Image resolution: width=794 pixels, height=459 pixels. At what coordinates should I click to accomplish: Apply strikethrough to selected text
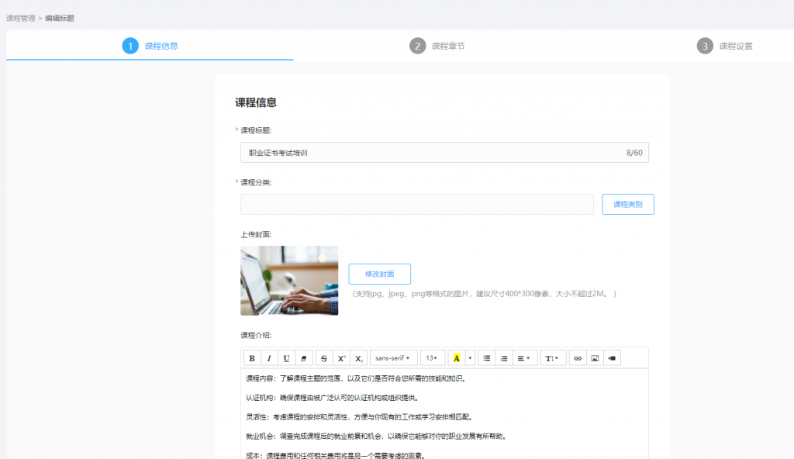[324, 358]
